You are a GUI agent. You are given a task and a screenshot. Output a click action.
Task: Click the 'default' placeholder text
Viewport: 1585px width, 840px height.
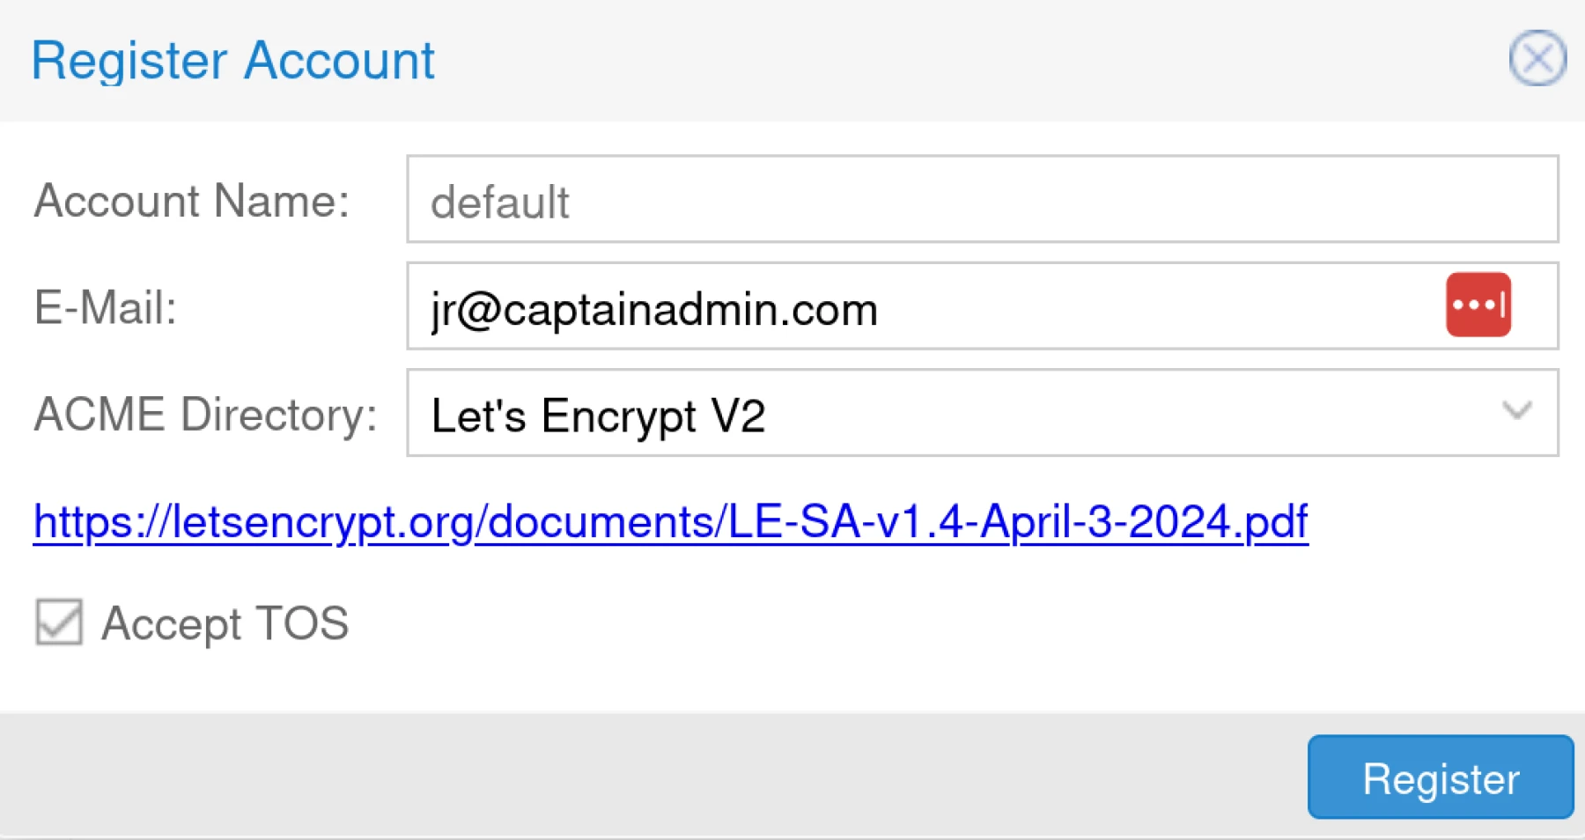click(x=499, y=203)
